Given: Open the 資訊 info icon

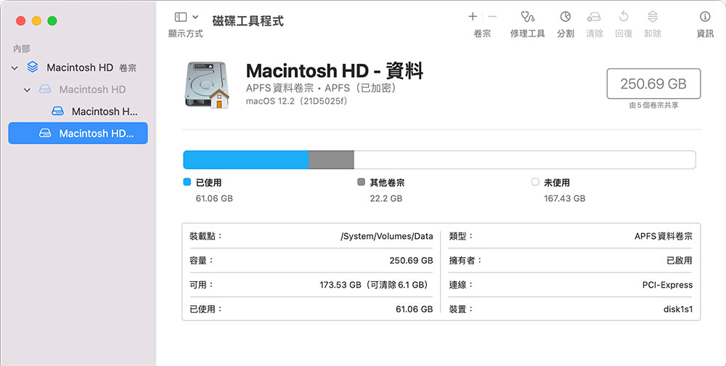Looking at the screenshot, I should click(705, 17).
